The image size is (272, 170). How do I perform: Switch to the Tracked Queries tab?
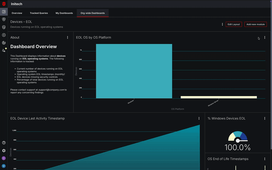point(39,13)
